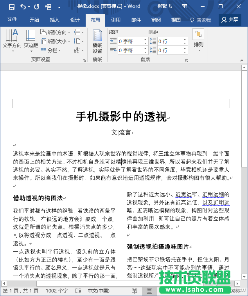Switch to the 设计 tab

pyautogui.click(x=75, y=20)
